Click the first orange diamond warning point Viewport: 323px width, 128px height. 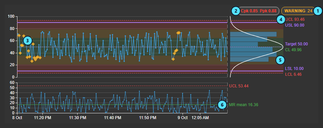coord(19,35)
